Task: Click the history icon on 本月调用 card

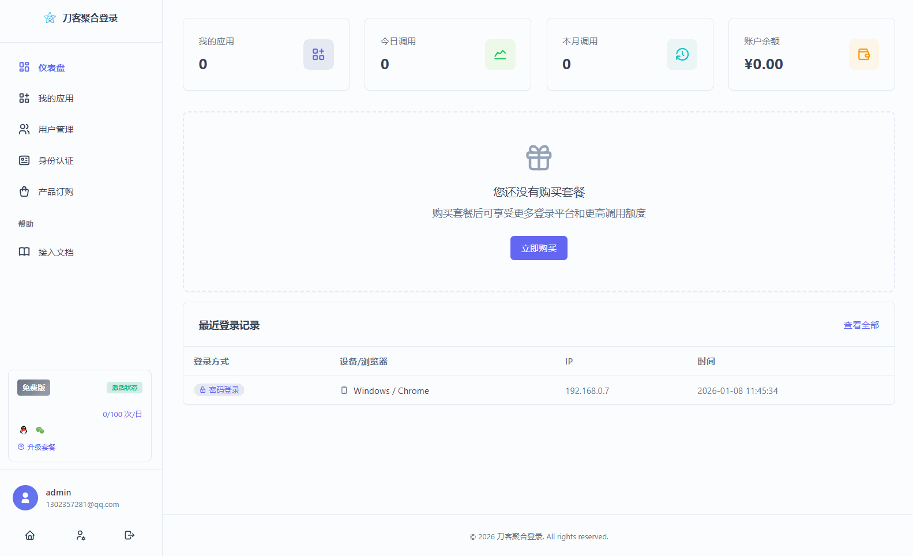Action: coord(682,54)
